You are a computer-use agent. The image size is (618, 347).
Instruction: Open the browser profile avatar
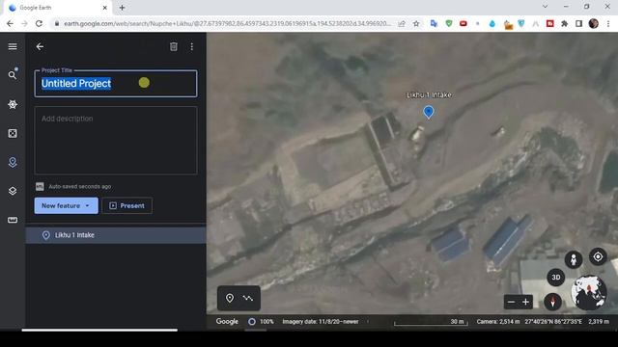coord(594,23)
